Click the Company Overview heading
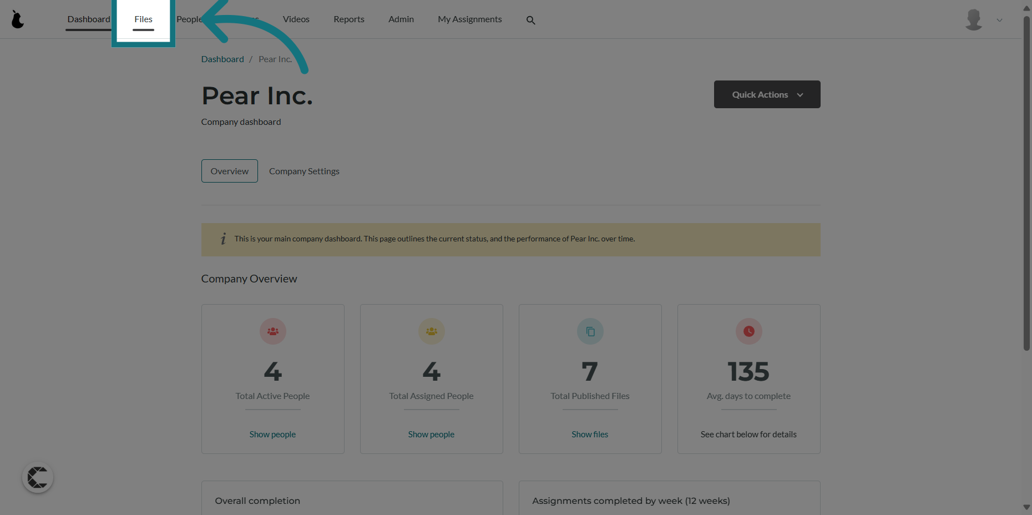The height and width of the screenshot is (515, 1032). coord(249,279)
